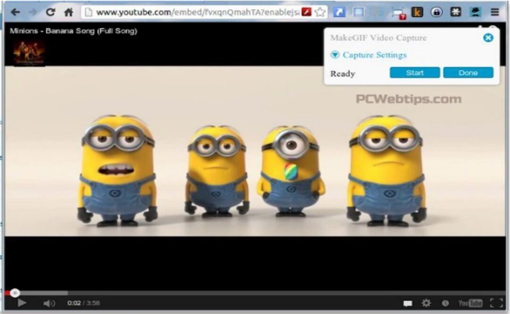
Task: Click the blue arrow extension icon
Action: click(x=339, y=12)
